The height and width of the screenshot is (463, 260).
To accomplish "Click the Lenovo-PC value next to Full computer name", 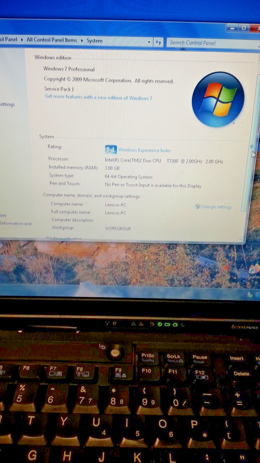I will point(116,213).
